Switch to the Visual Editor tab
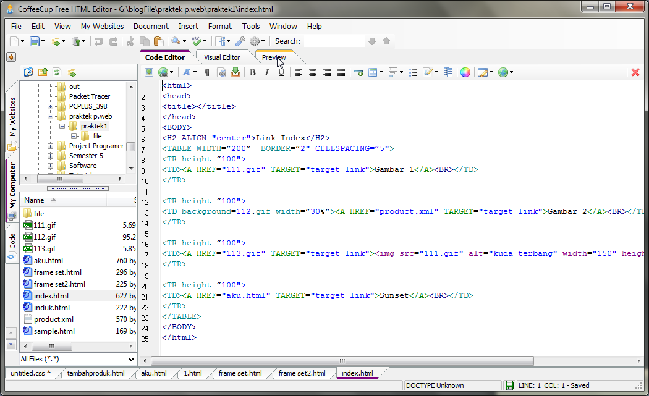This screenshot has height=396, width=649. pos(222,57)
